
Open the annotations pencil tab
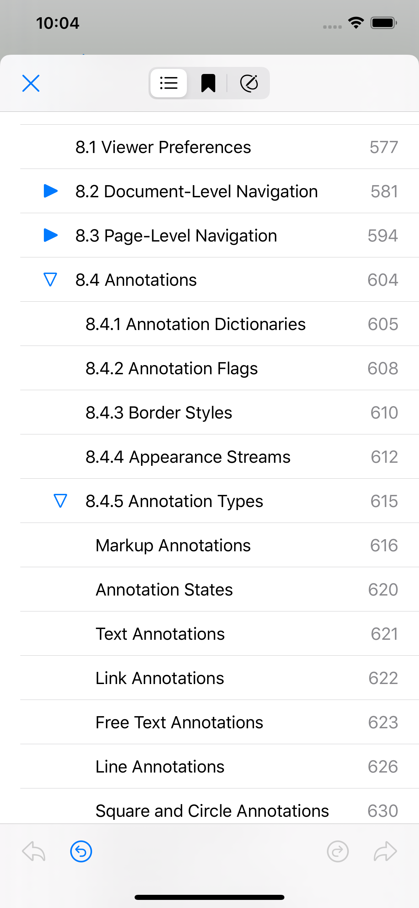(249, 83)
